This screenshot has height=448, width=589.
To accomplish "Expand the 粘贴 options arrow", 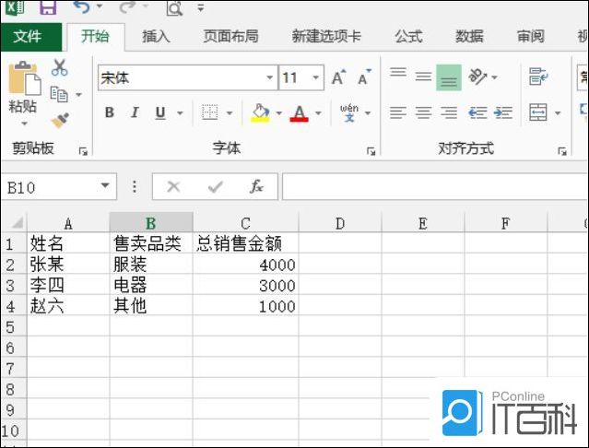I will 24,124.
